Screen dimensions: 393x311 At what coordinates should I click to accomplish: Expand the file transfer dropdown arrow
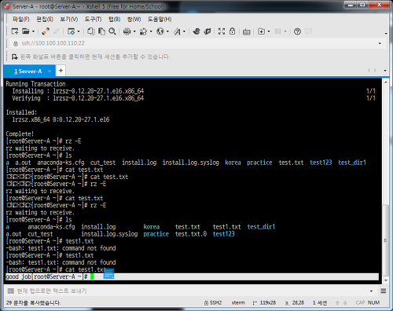tap(151, 31)
